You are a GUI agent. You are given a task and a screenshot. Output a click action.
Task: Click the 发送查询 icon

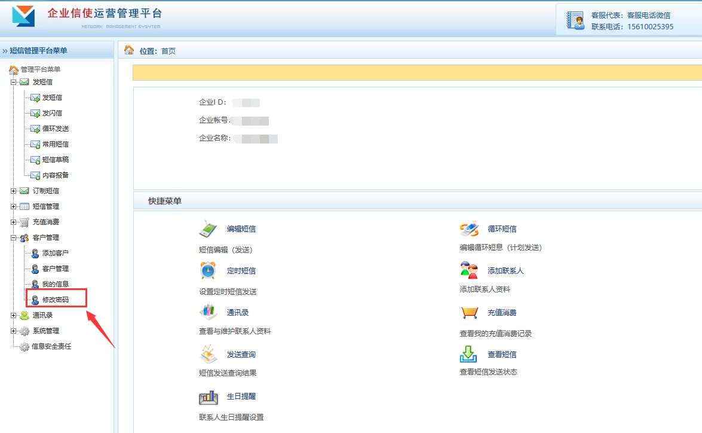click(208, 354)
